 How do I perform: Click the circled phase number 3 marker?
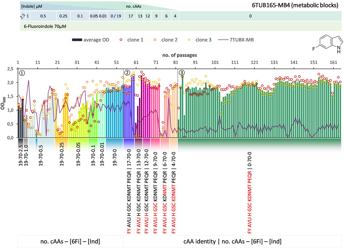[x=182, y=73]
